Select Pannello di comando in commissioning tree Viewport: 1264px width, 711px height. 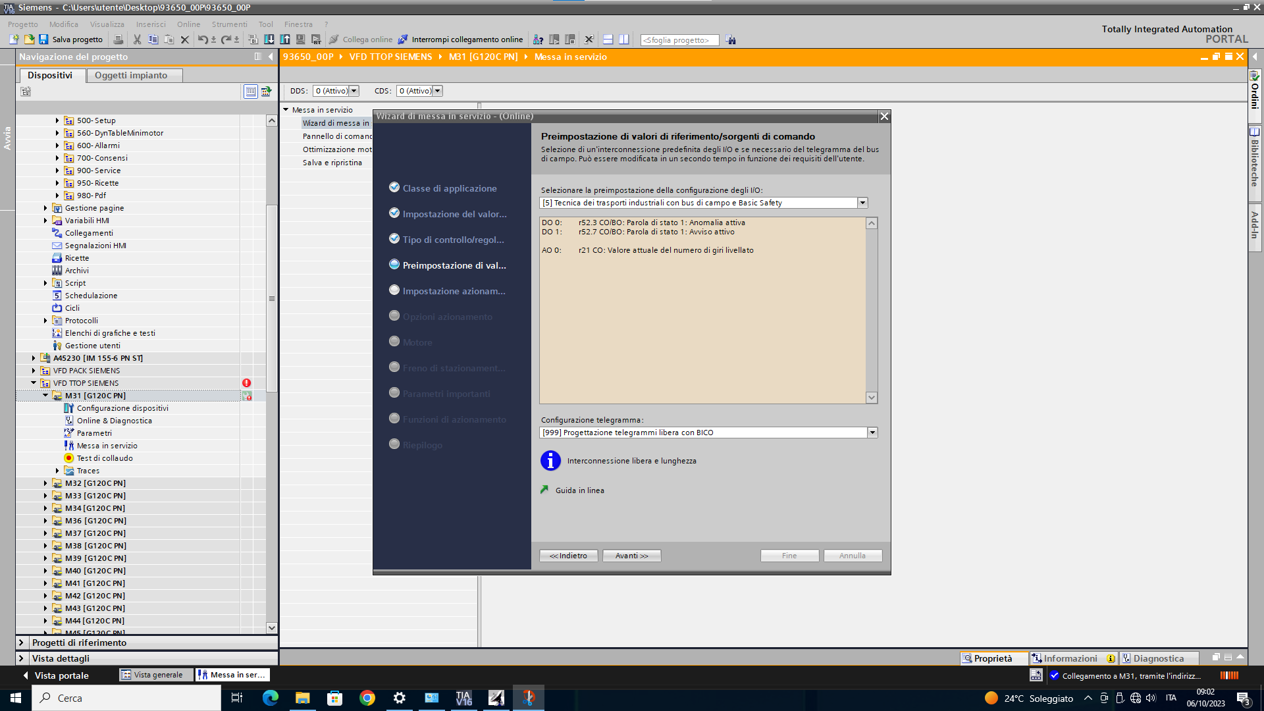point(337,136)
